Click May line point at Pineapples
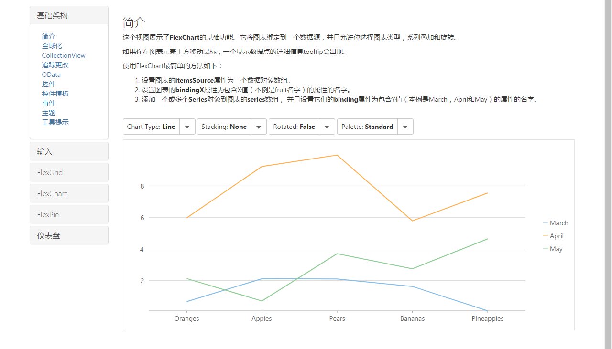The image size is (612, 349). point(488,239)
